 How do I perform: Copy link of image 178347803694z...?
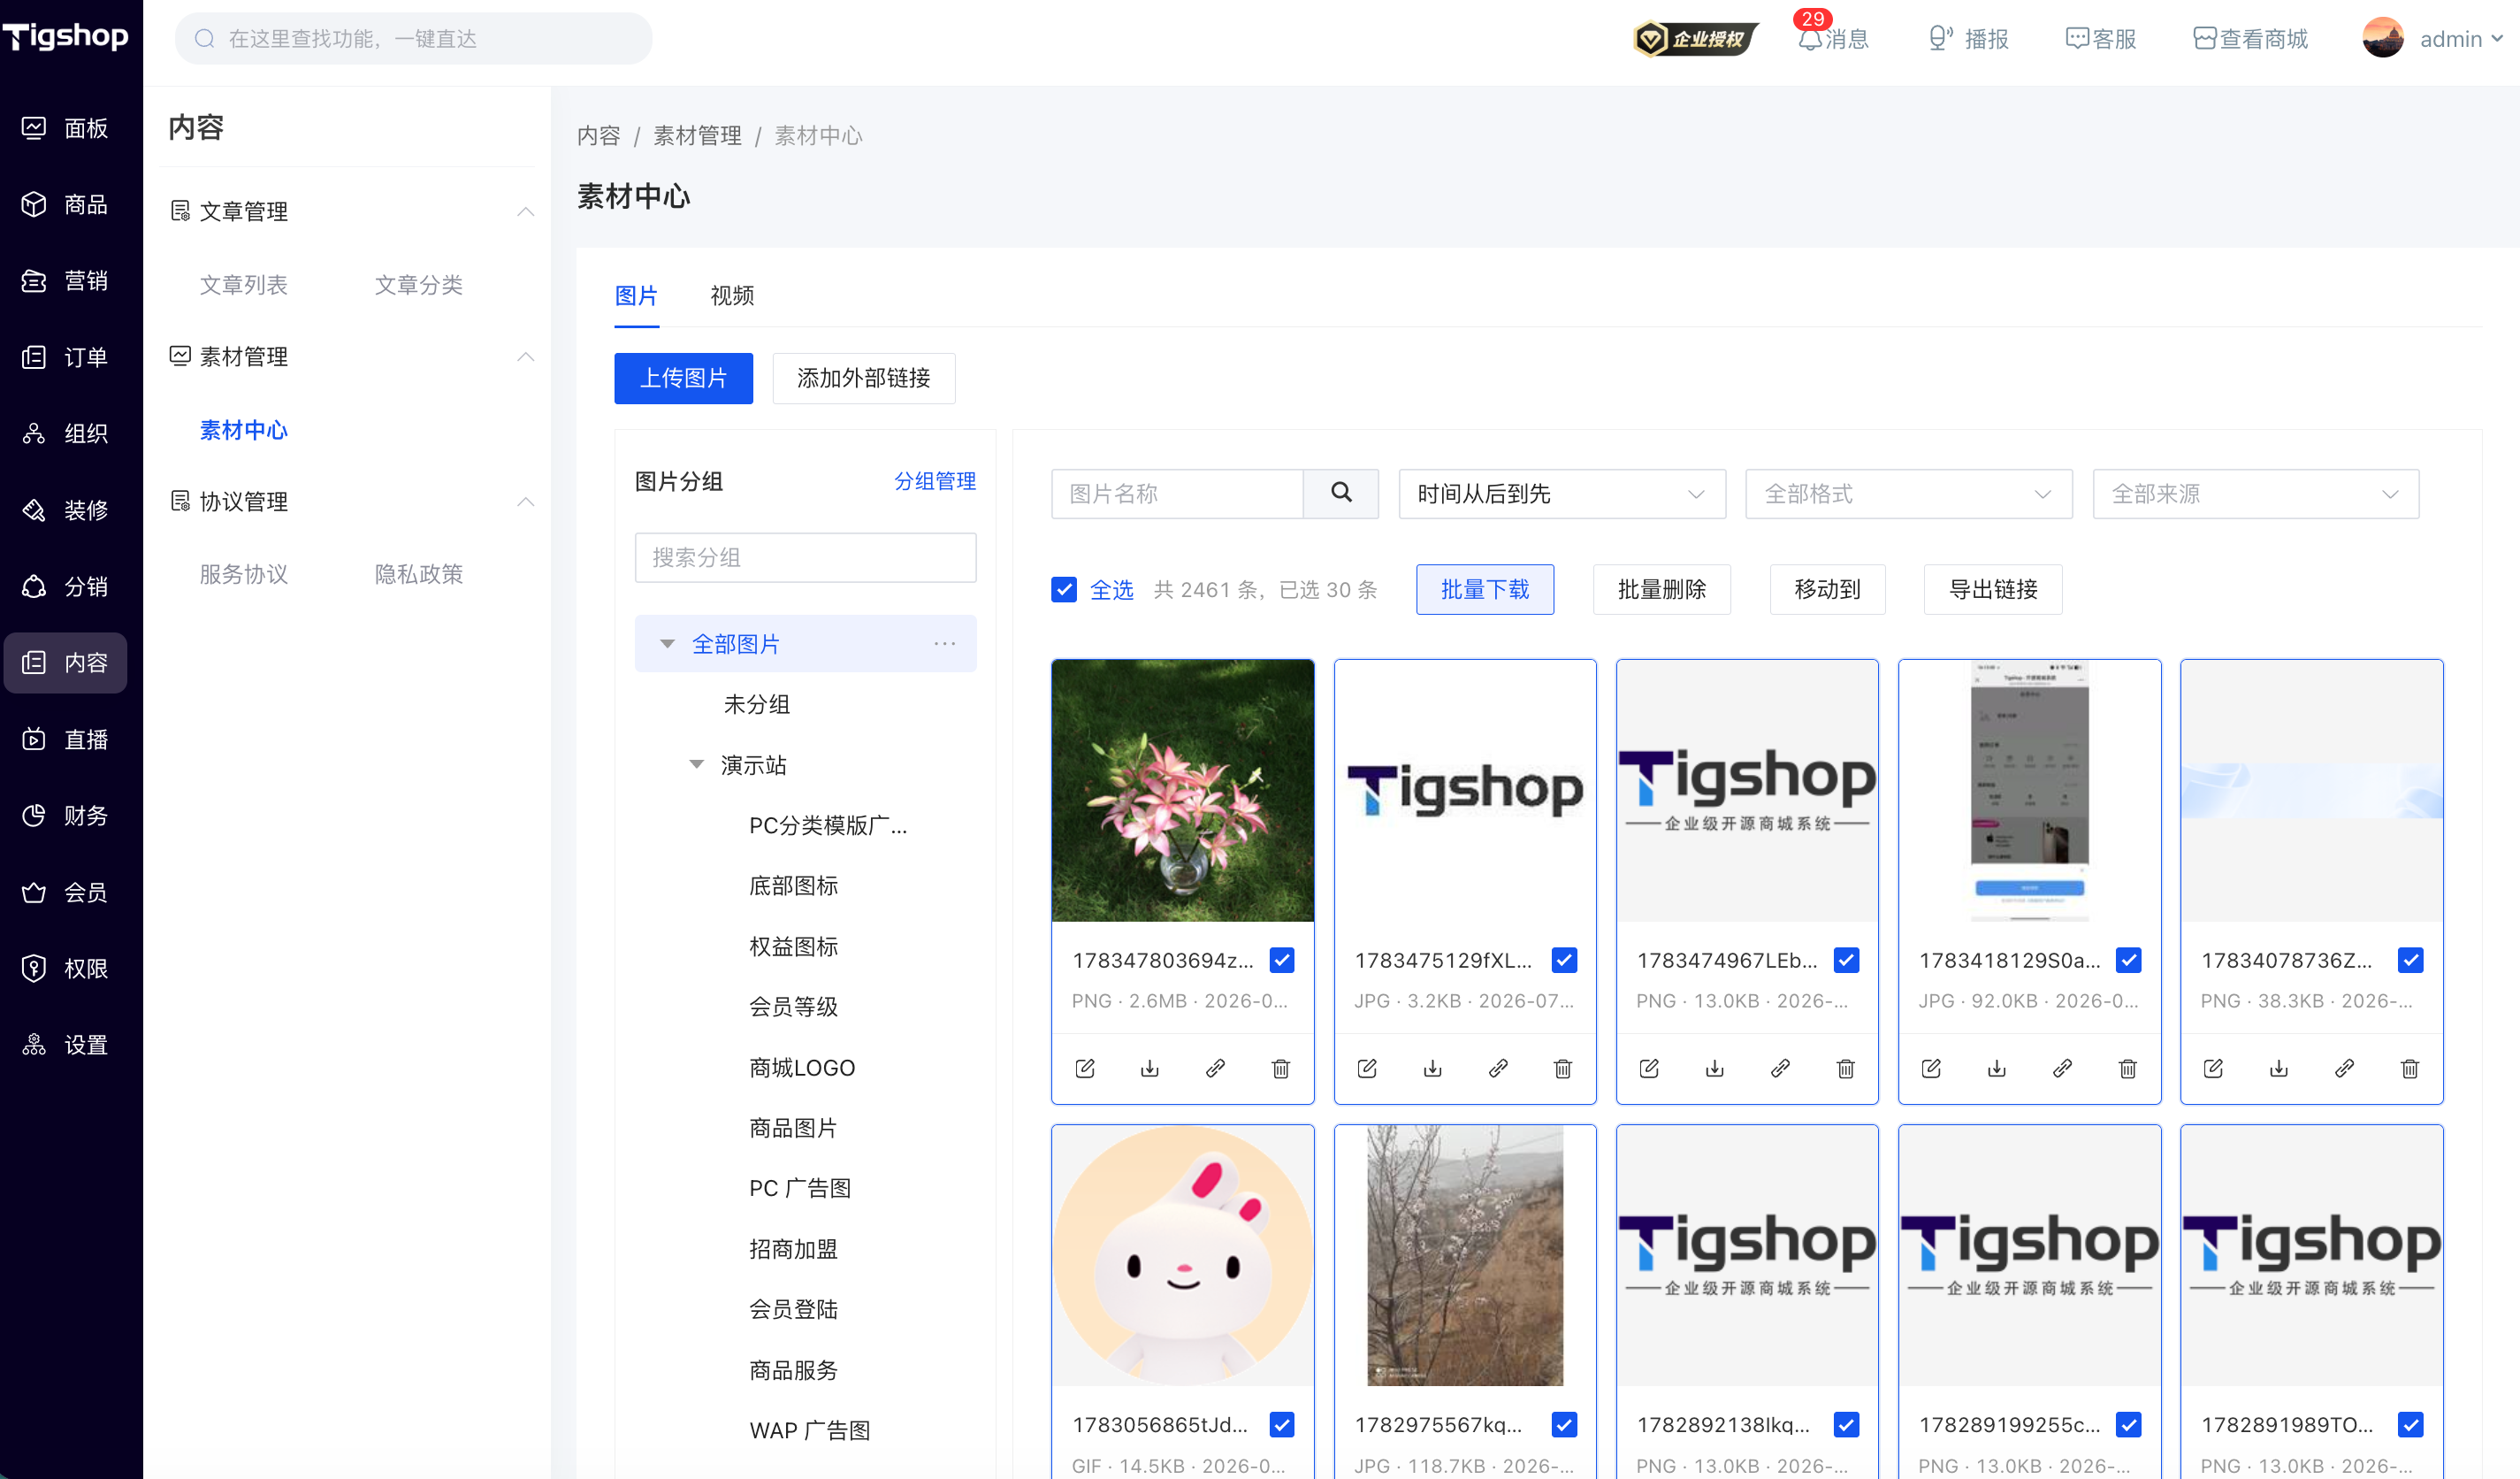click(1215, 1069)
